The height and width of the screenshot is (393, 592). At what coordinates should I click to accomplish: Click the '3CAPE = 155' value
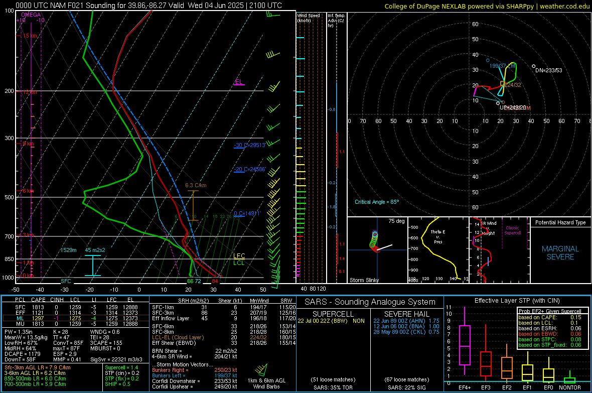tap(106, 343)
